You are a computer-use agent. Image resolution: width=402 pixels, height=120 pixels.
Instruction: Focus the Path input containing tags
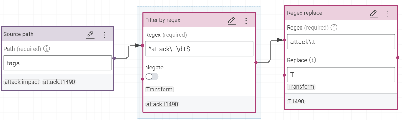coord(58,63)
